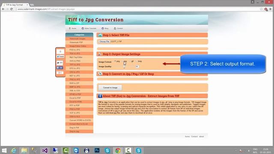Viewport: 274px width, 154px height.
Task: Click the Step 1 header house icon
Action: pos(100,35)
